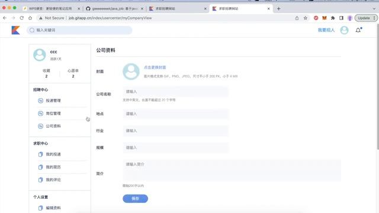Open the 心愿单 count in sidebar
The height and width of the screenshot is (213, 379).
pyautogui.click(x=73, y=73)
